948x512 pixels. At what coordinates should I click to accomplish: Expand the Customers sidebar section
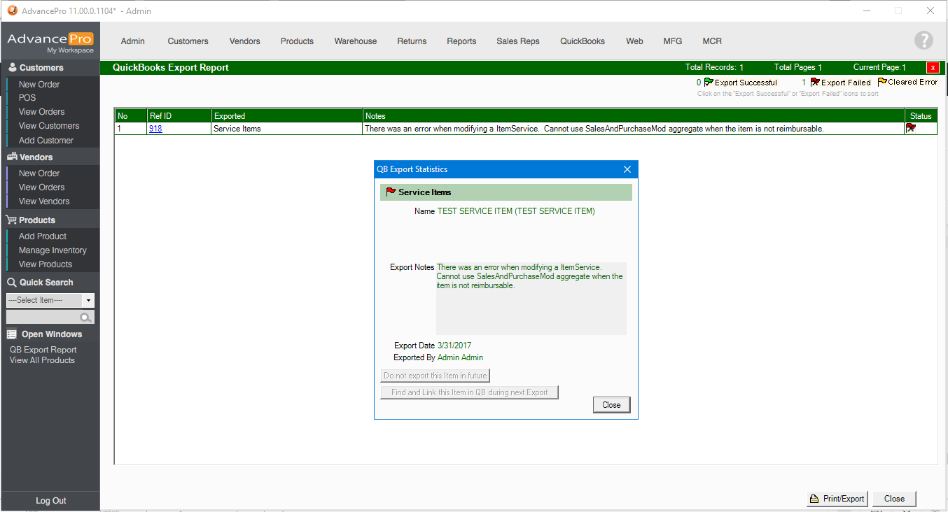coord(41,68)
